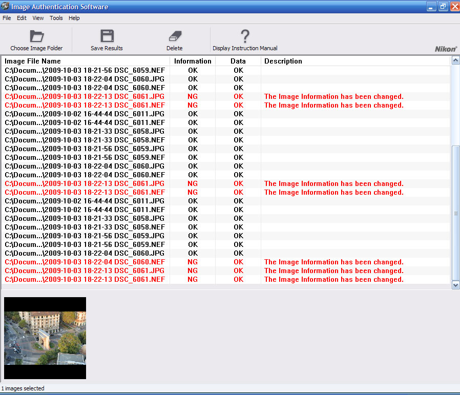
Task: Click the vertical scrollbar thumb of the list
Action: point(455,213)
